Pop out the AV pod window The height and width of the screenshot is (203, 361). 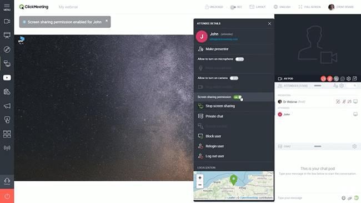[355, 79]
